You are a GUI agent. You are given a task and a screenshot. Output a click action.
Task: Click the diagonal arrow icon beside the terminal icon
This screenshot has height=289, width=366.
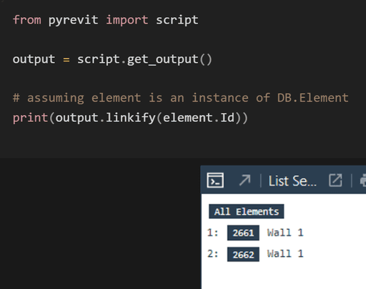click(x=244, y=181)
